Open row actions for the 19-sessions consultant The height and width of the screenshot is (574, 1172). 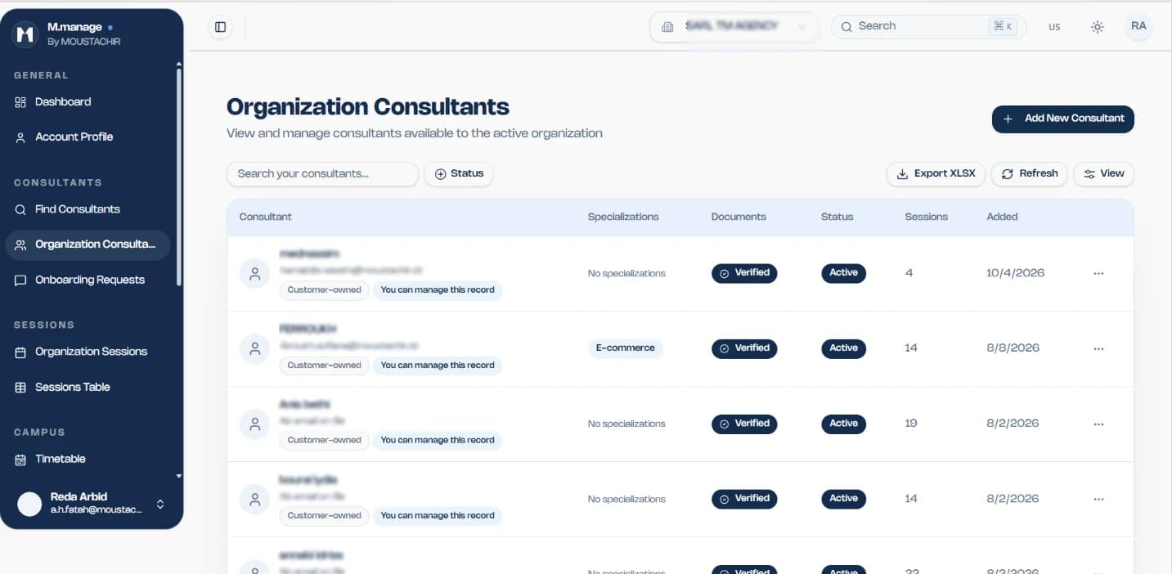coord(1098,424)
